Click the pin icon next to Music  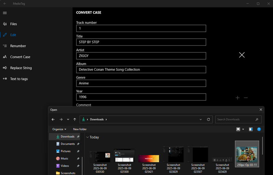coord(78,159)
